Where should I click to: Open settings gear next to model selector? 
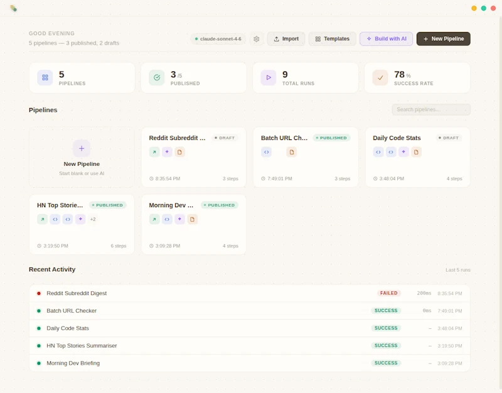[257, 39]
